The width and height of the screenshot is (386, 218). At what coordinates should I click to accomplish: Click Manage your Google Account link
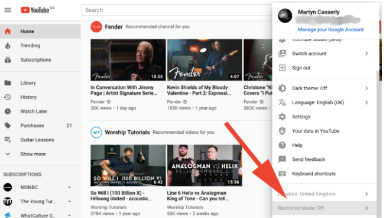pyautogui.click(x=330, y=29)
